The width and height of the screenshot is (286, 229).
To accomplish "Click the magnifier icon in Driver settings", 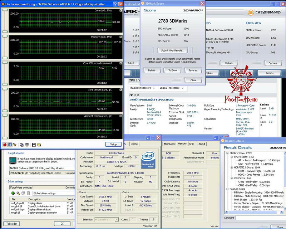I will click(x=18, y=193).
